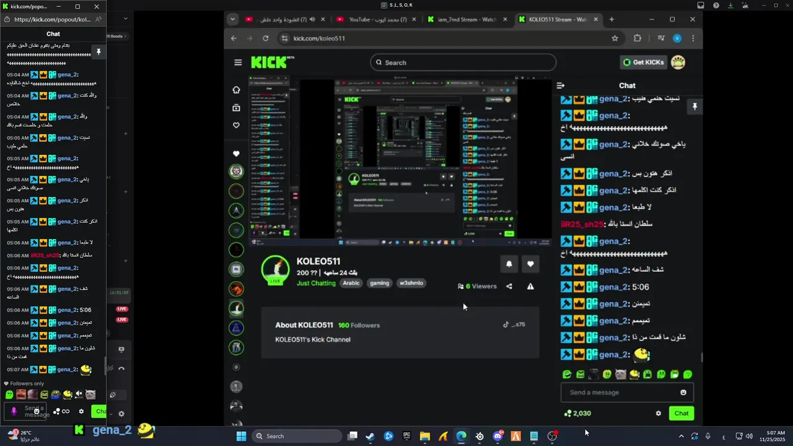This screenshot has width=793, height=446.
Task: Select the Just Chatting category link
Action: click(316, 283)
